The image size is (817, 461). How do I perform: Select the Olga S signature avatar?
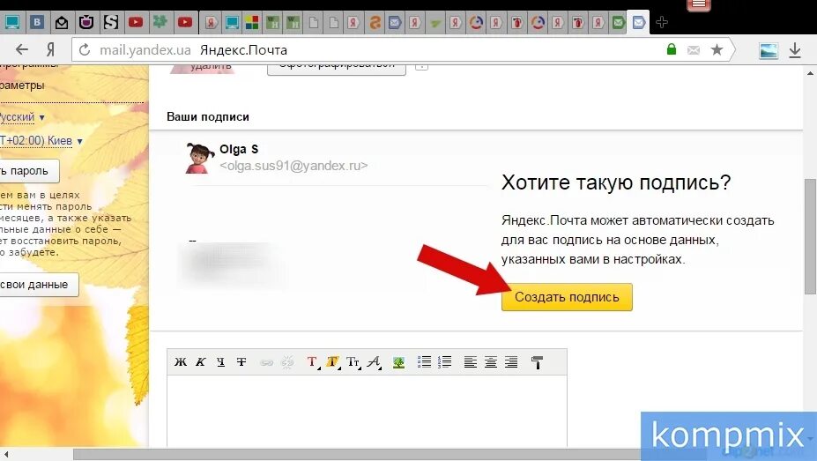(200, 158)
